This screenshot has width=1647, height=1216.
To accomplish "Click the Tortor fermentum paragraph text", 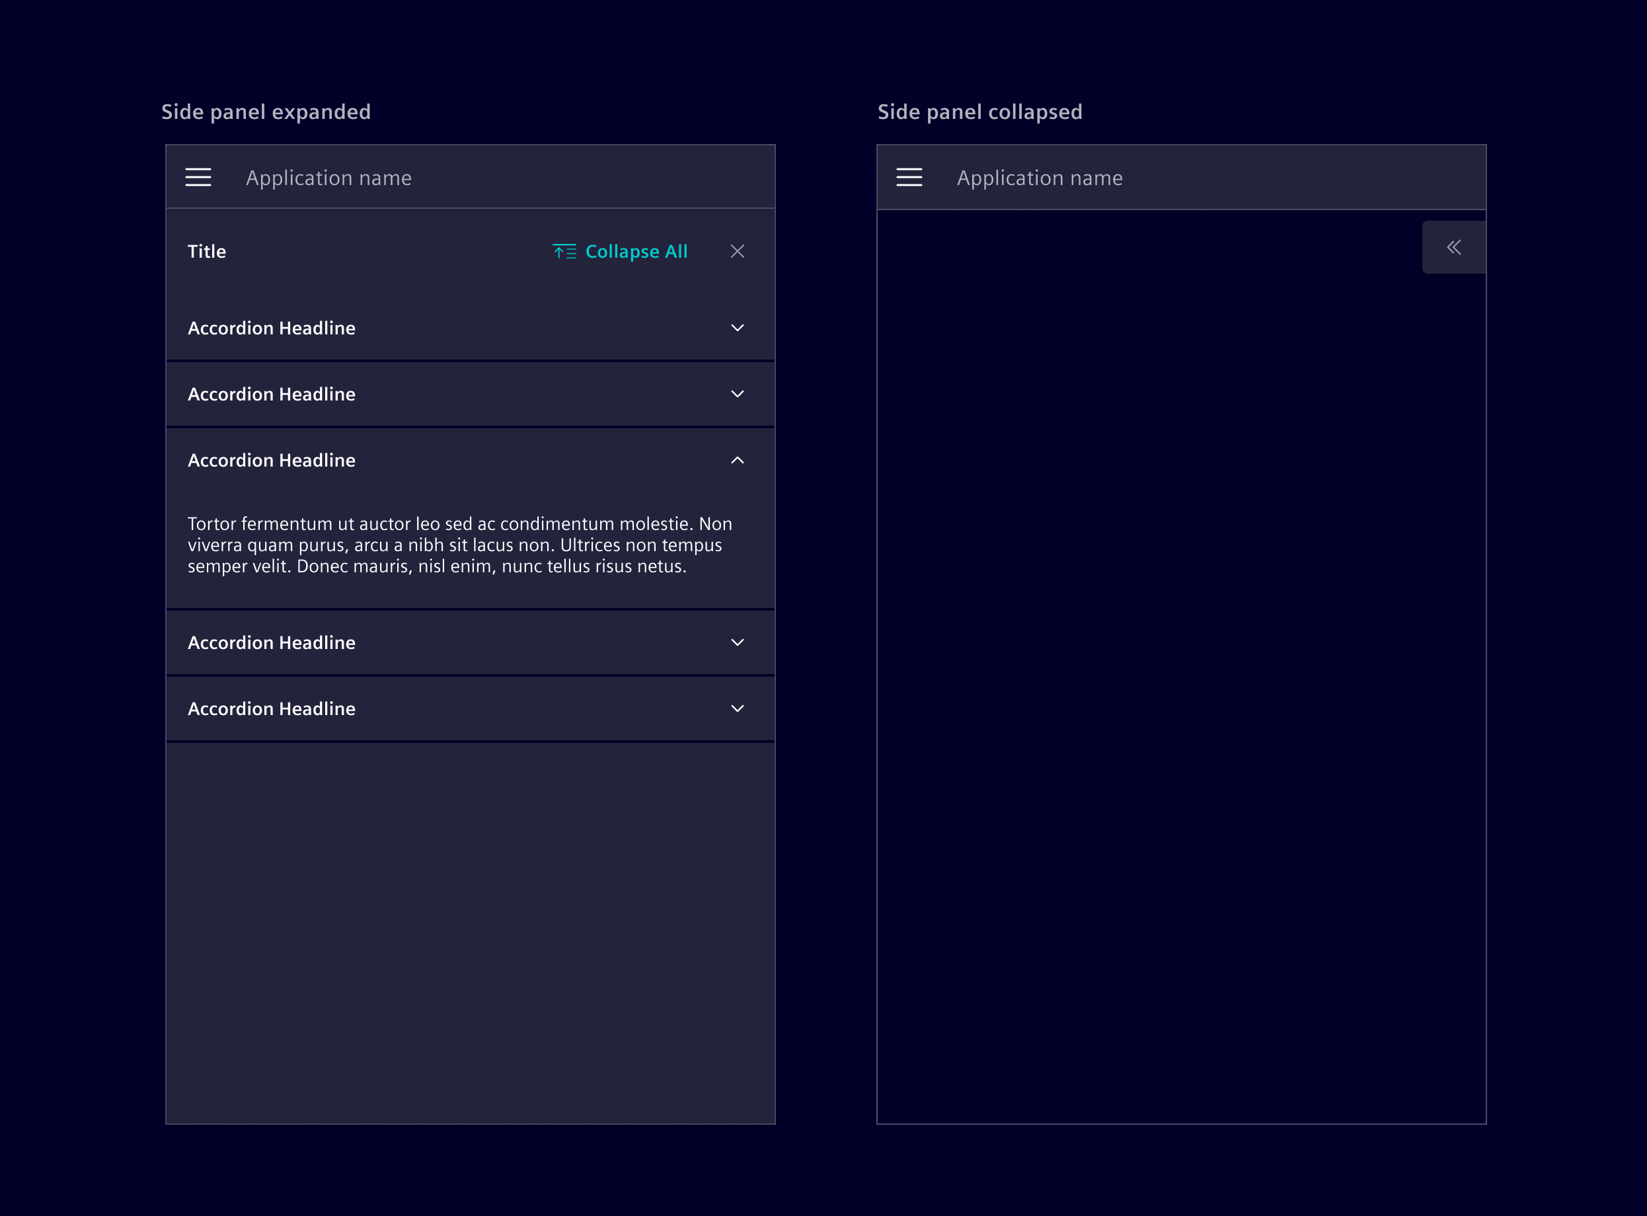I will coord(459,545).
